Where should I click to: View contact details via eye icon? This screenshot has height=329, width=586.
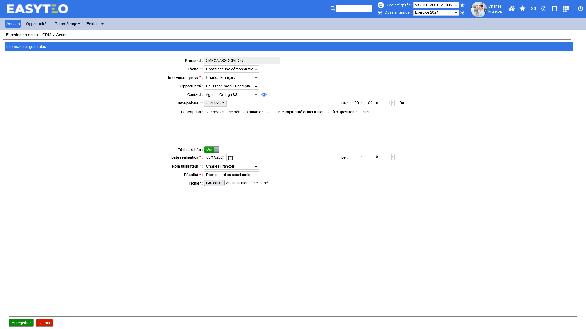tap(264, 95)
